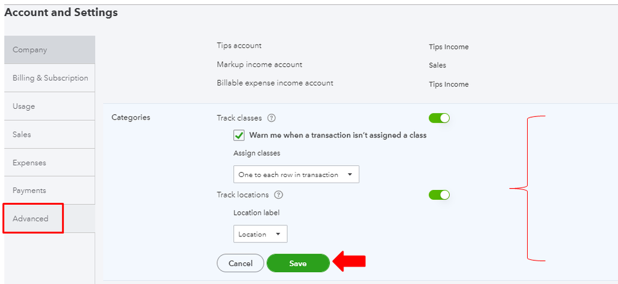Open the Location label dropdown

coord(260,234)
